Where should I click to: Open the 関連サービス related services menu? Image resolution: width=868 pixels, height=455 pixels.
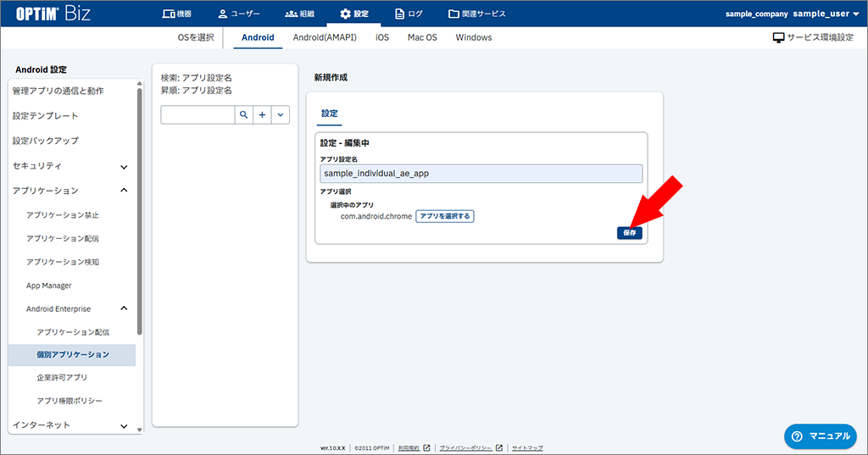[476, 14]
